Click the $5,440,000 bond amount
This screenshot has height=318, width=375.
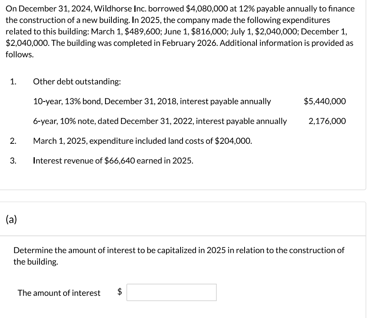[325, 102]
